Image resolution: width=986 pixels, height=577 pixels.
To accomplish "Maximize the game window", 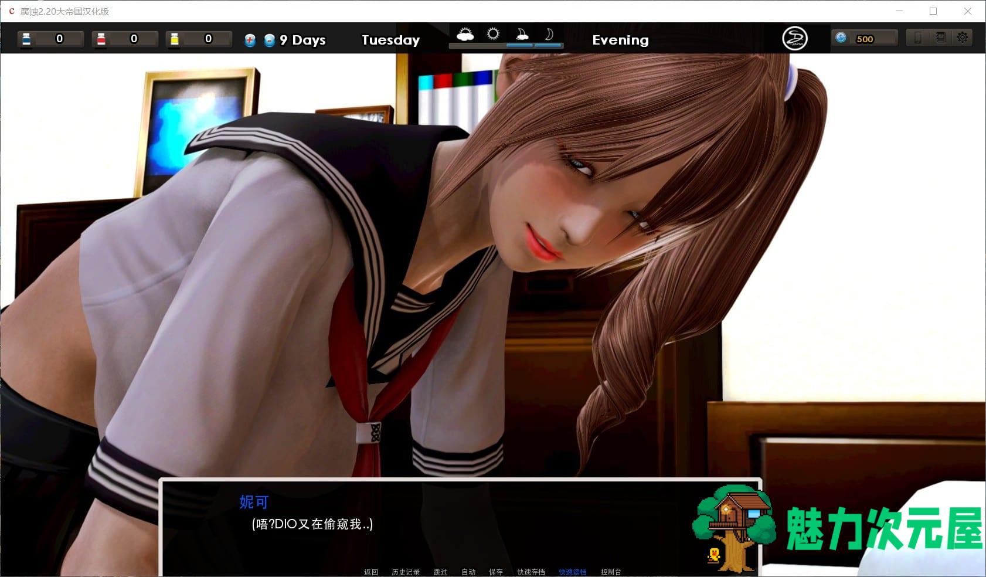I will click(933, 11).
